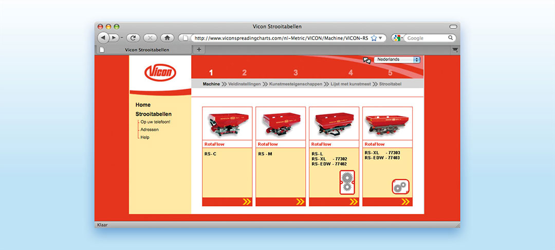555x250 pixels.
Task: Click the RS-M spreader thumbnail
Action: (x=281, y=123)
